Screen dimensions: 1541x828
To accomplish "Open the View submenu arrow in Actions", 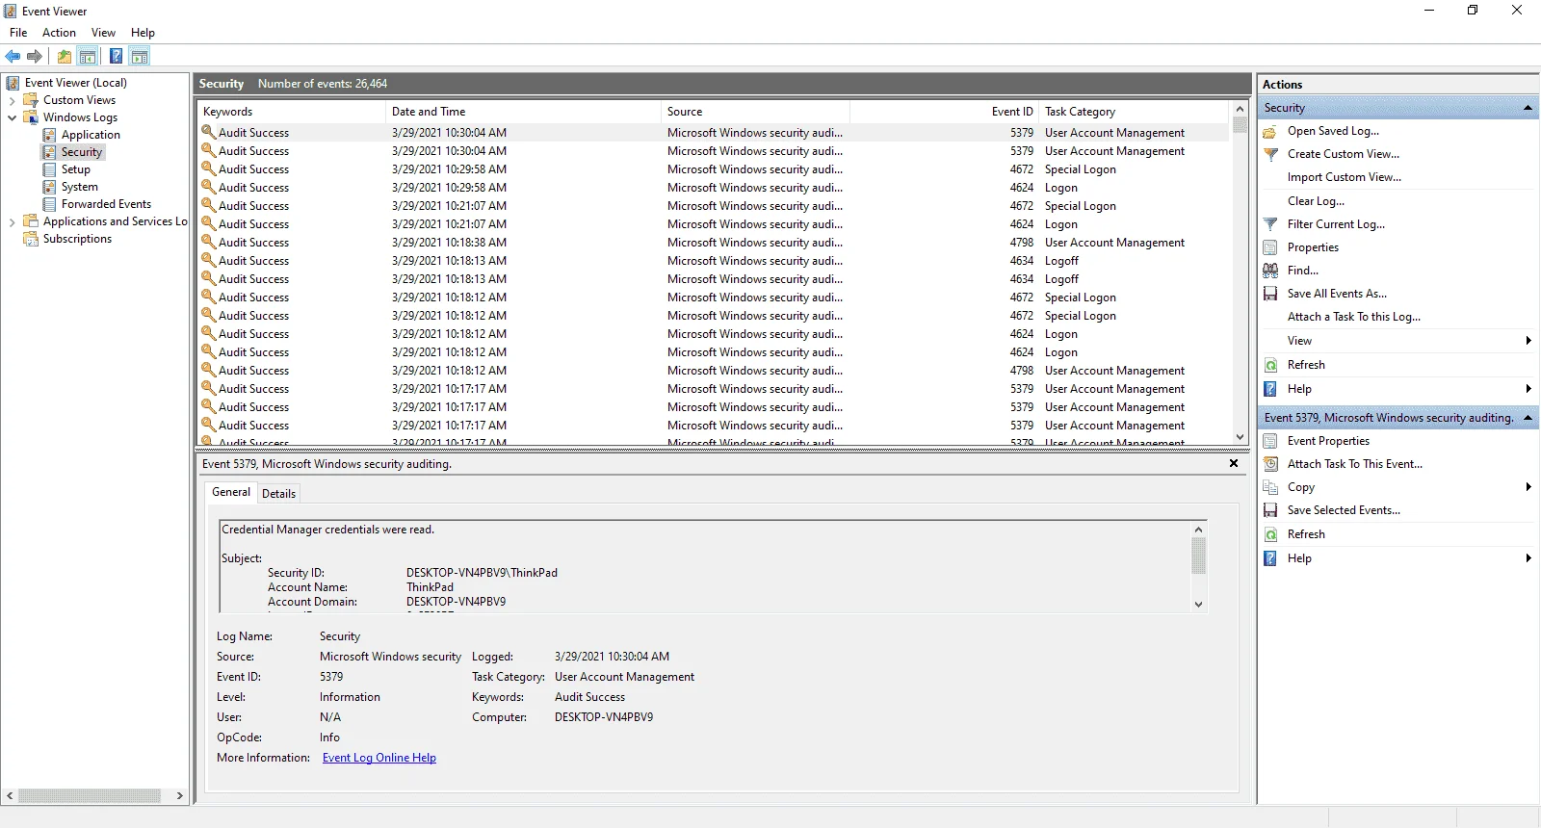I will 1528,341.
